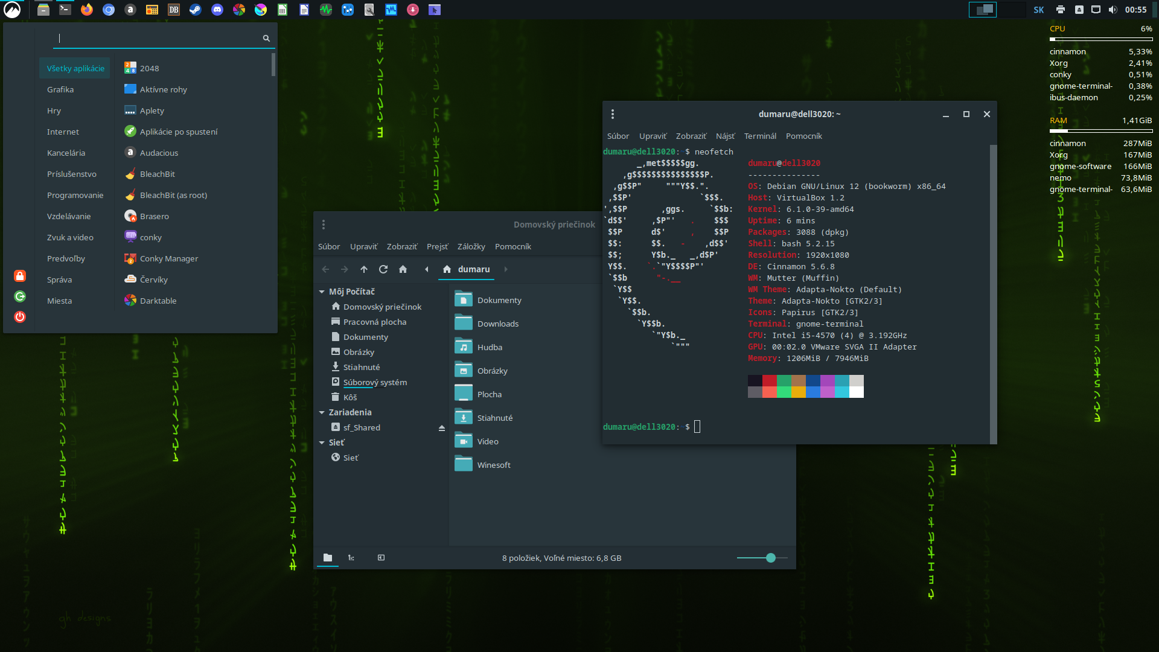Go to home folder via toolbar icon
The width and height of the screenshot is (1159, 652).
[x=403, y=269]
